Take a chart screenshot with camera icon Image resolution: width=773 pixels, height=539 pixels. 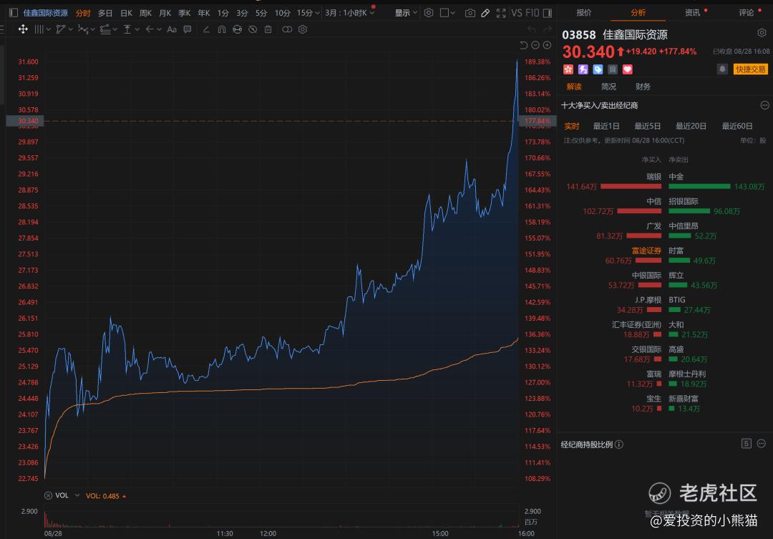click(470, 13)
